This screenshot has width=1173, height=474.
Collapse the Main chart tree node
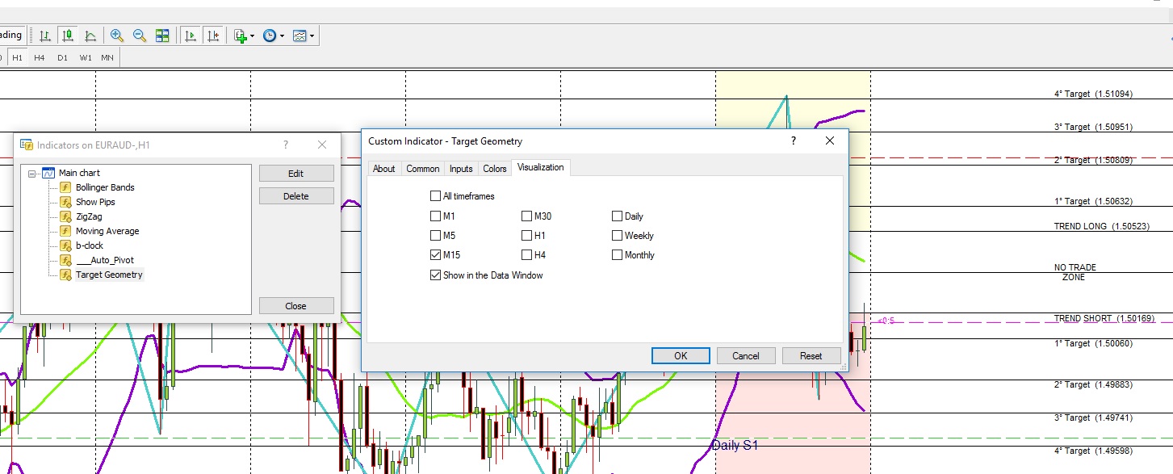coord(32,173)
